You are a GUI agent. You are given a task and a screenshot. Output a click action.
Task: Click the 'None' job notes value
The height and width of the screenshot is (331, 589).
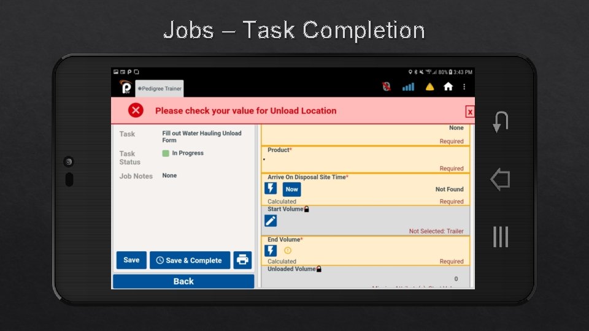[169, 175]
